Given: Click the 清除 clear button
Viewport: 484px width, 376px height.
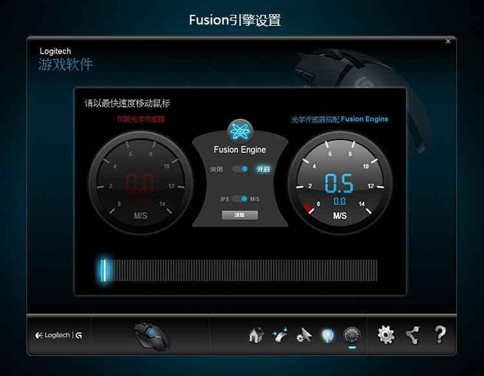Looking at the screenshot, I should (240, 215).
